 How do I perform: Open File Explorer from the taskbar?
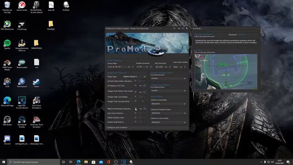tap(86, 162)
